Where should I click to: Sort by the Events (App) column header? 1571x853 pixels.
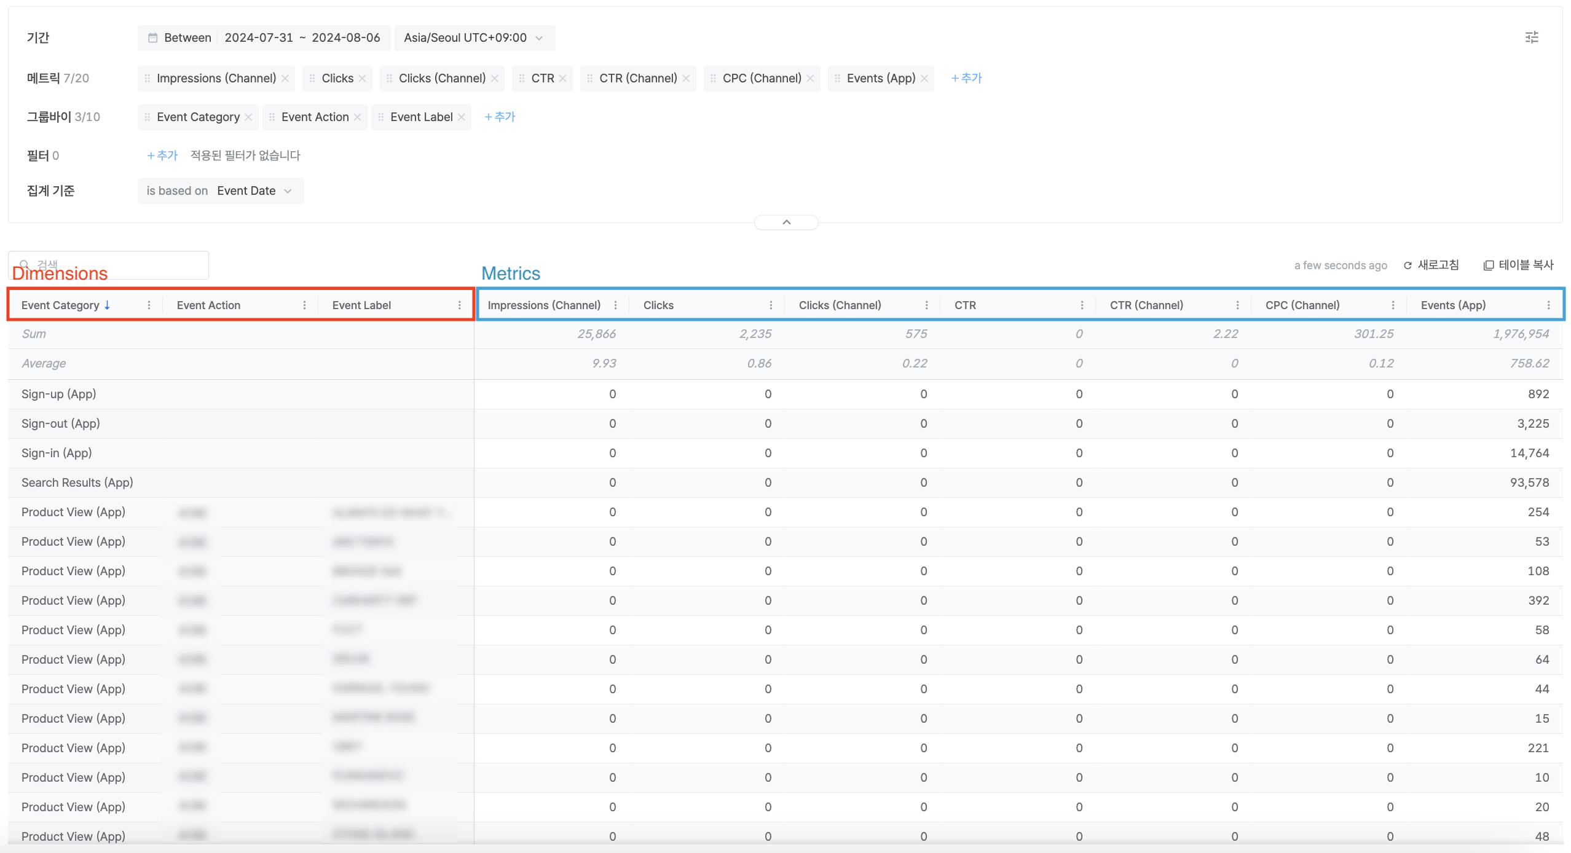[x=1453, y=305]
